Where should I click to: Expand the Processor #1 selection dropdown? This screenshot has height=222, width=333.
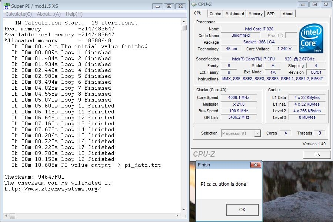pos(257,133)
